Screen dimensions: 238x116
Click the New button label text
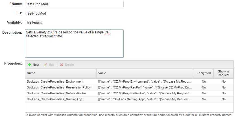point(36,65)
